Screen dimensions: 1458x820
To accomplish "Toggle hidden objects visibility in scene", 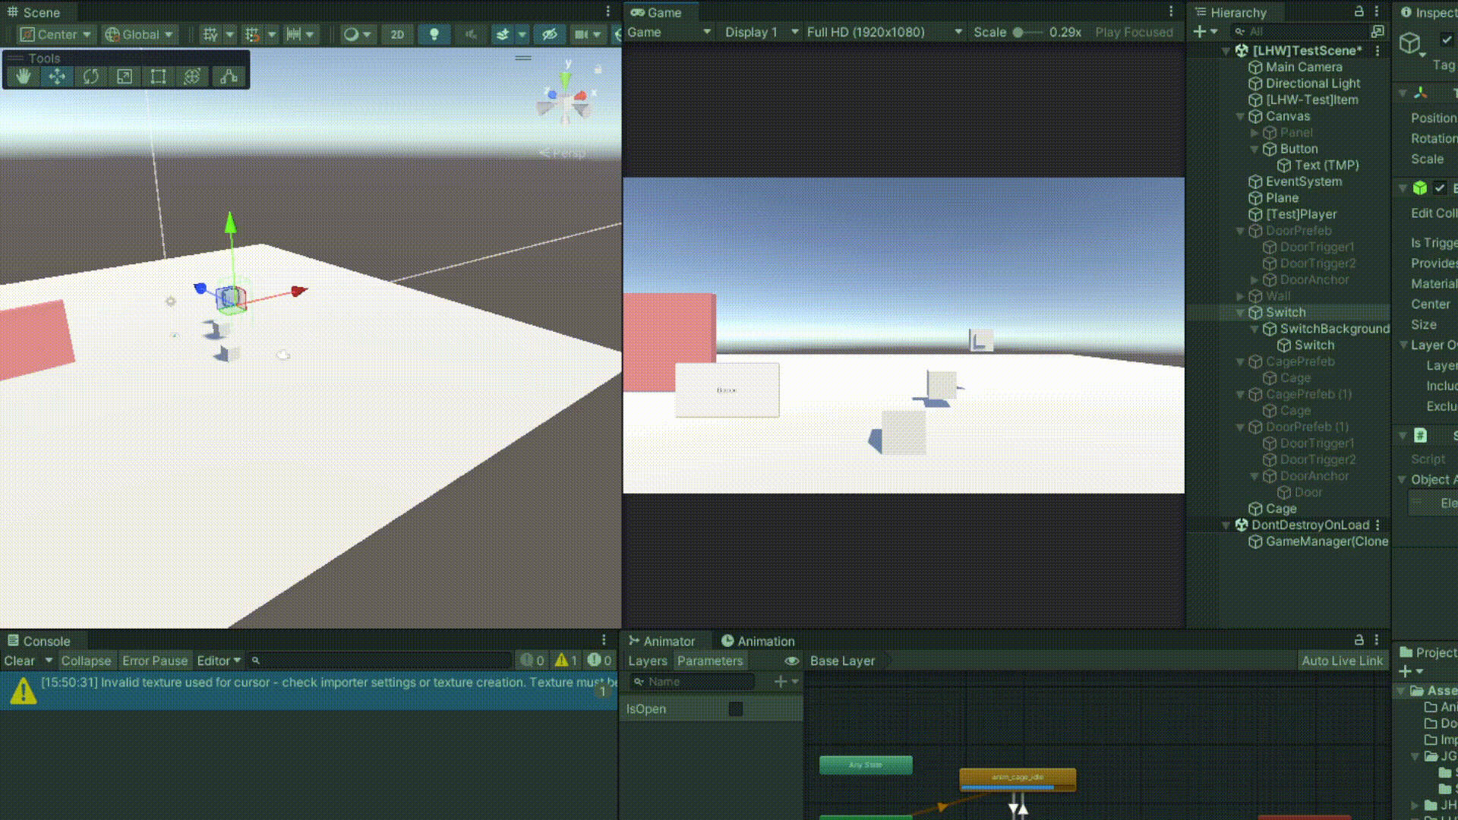I will pos(550,34).
